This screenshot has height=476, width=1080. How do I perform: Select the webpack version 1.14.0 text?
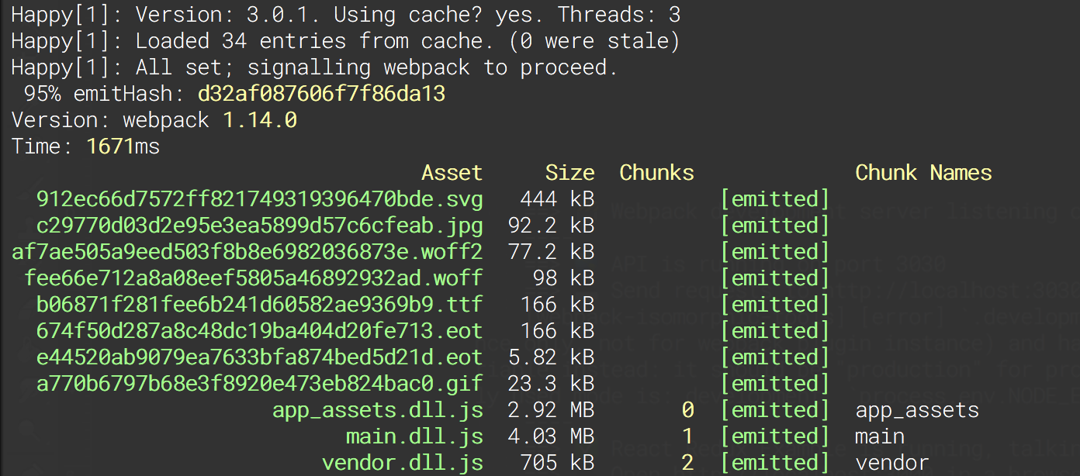click(260, 120)
